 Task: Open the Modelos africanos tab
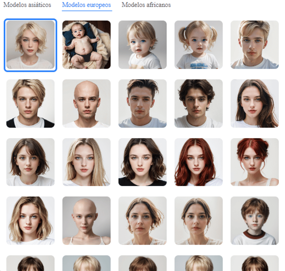(x=146, y=5)
